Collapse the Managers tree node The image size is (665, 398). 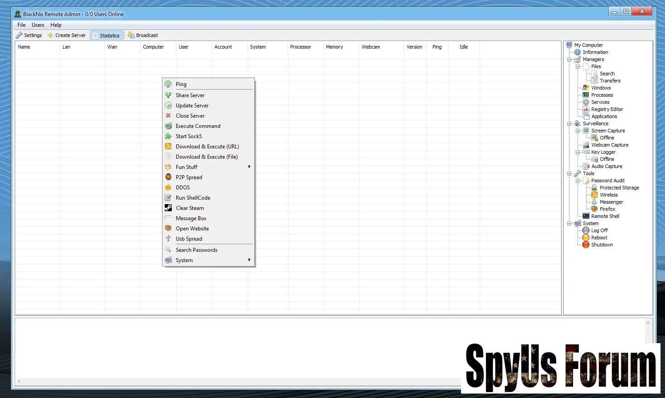tap(569, 59)
